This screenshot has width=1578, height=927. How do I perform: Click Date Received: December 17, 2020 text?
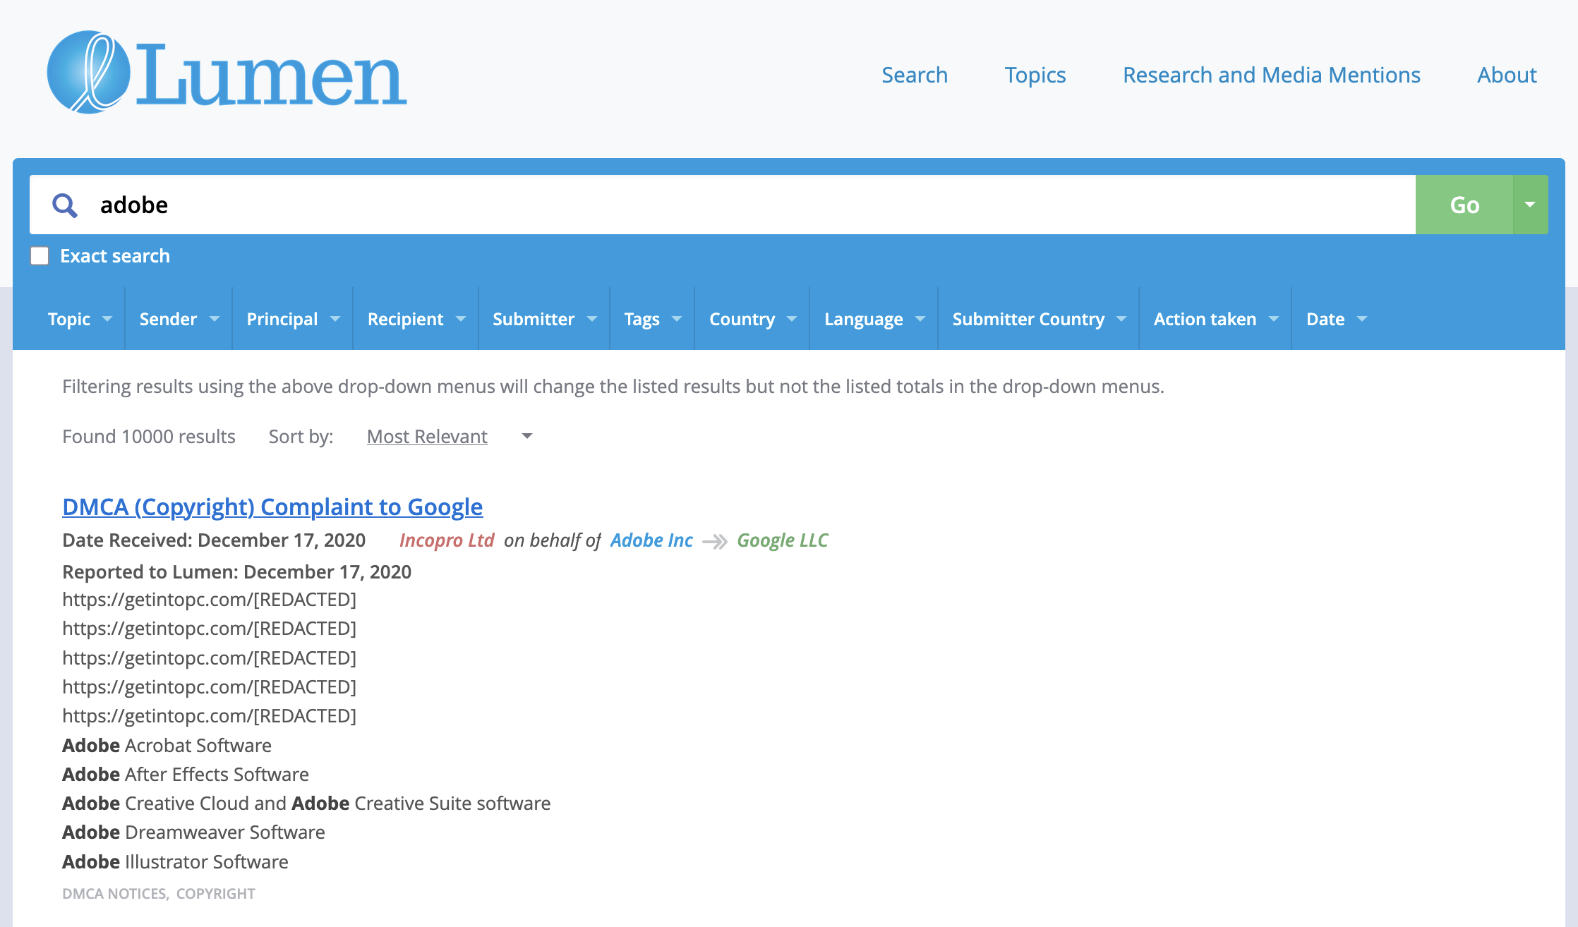[x=214, y=540]
